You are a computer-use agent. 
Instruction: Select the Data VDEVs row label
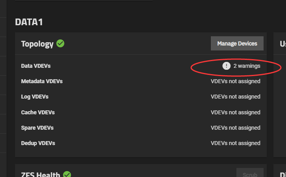tap(36, 66)
